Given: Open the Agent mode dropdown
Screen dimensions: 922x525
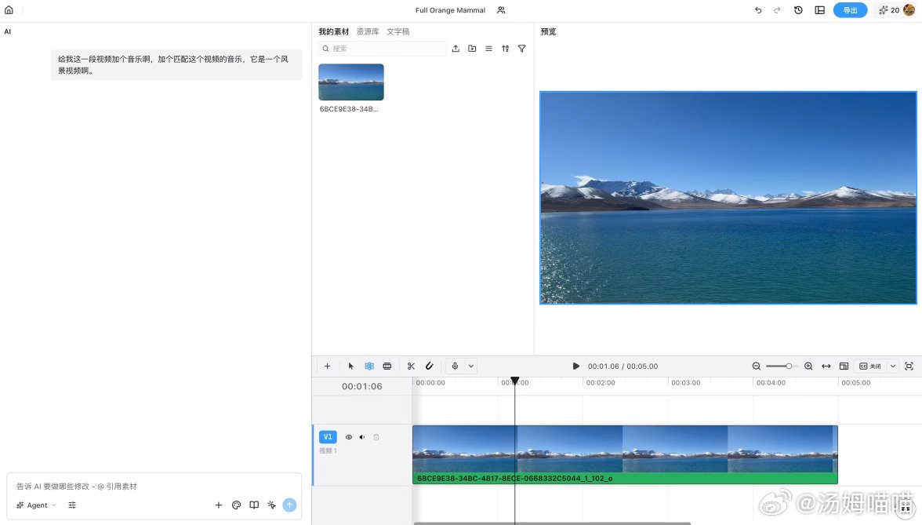Looking at the screenshot, I should tap(36, 505).
